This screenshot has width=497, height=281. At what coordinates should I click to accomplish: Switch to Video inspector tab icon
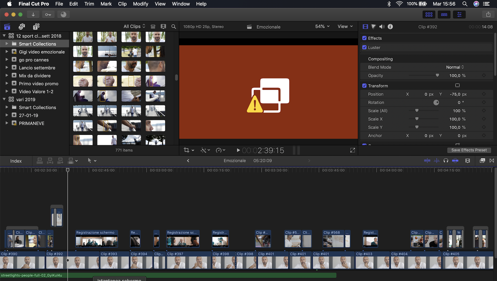365,27
